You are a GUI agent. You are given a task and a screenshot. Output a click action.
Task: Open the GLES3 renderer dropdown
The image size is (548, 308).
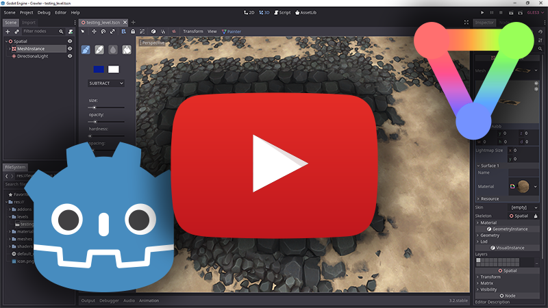coord(536,12)
